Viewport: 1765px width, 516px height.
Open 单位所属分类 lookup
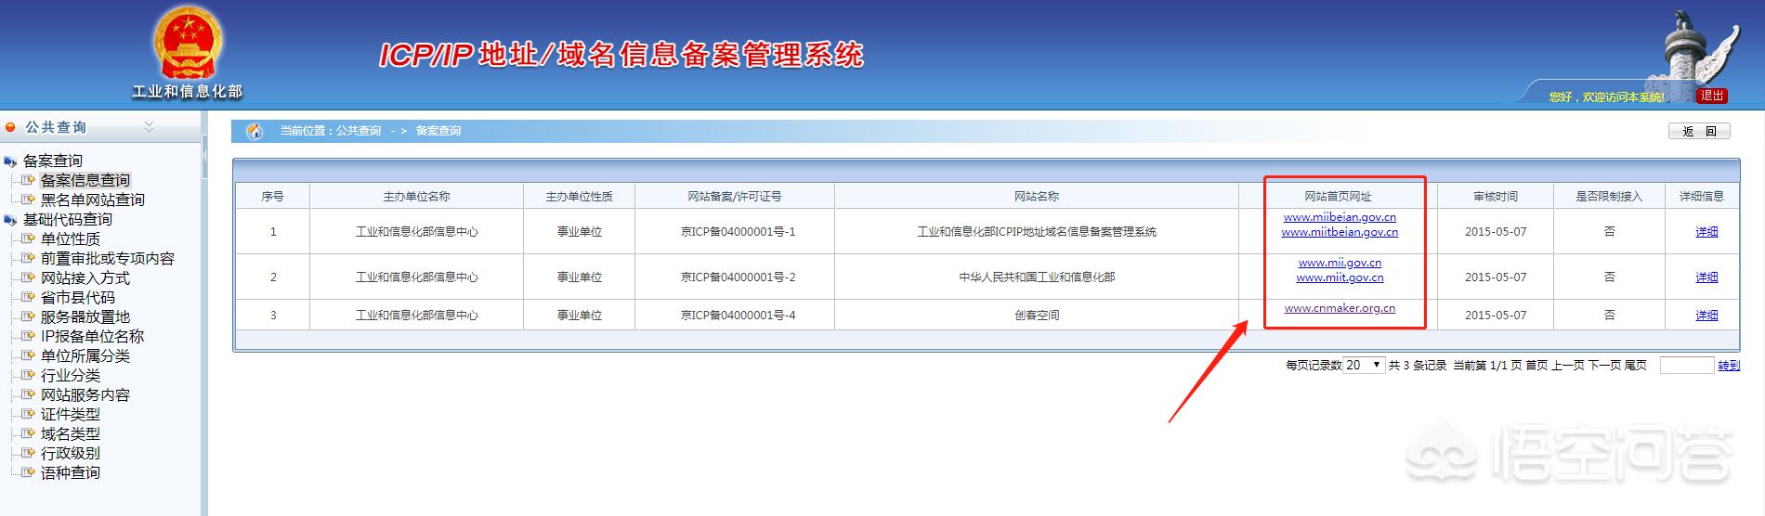85,355
